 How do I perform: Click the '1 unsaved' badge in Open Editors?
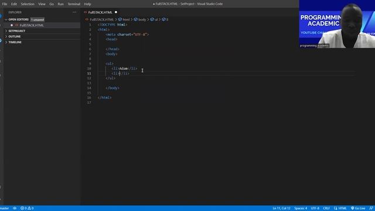(37, 19)
